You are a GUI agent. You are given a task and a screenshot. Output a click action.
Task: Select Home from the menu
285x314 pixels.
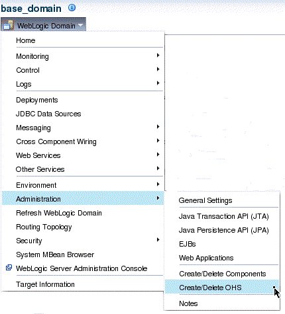tap(26, 40)
